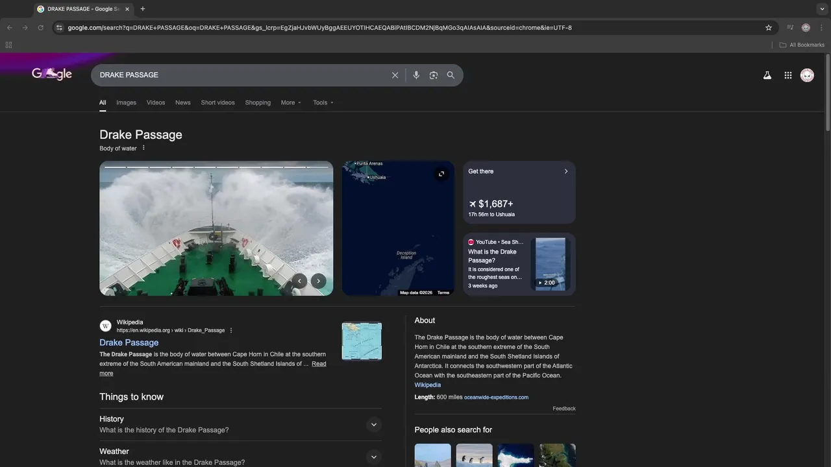The height and width of the screenshot is (467, 831).
Task: Open the Google account avatar
Action: (807, 75)
